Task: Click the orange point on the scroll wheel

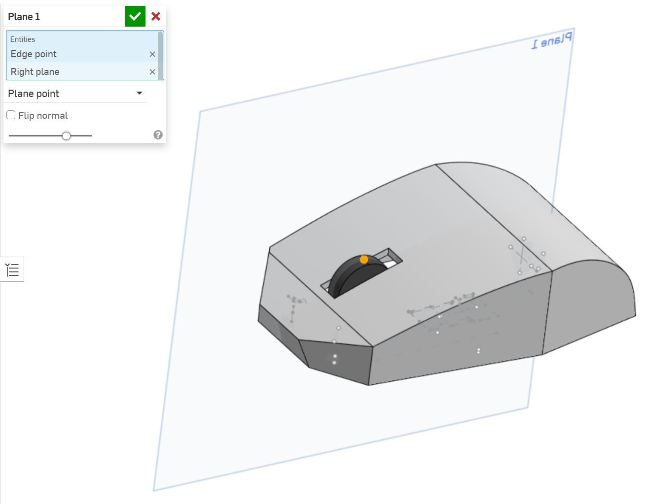Action: (364, 260)
